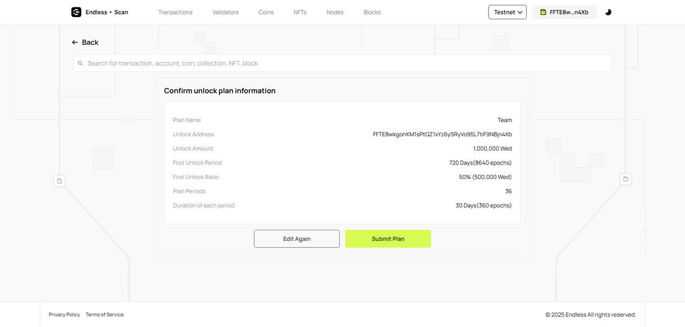Click the wallet icon in the account button
The image size is (685, 327).
pos(543,12)
